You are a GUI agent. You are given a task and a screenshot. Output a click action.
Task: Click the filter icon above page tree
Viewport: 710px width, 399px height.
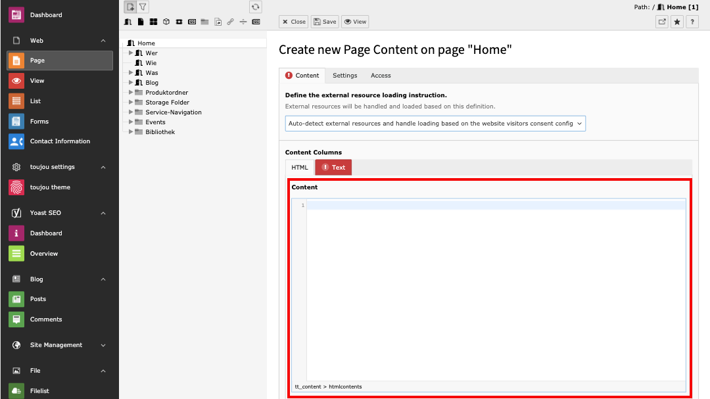pos(143,7)
